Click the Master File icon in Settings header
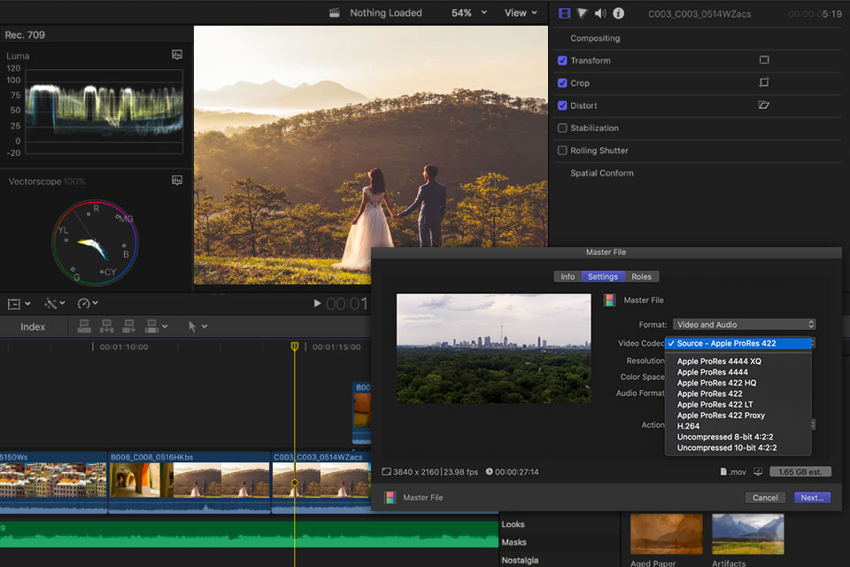 609,300
